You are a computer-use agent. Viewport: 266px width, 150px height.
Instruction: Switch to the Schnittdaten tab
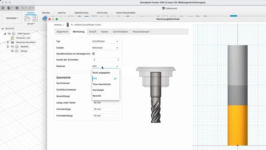point(121,32)
